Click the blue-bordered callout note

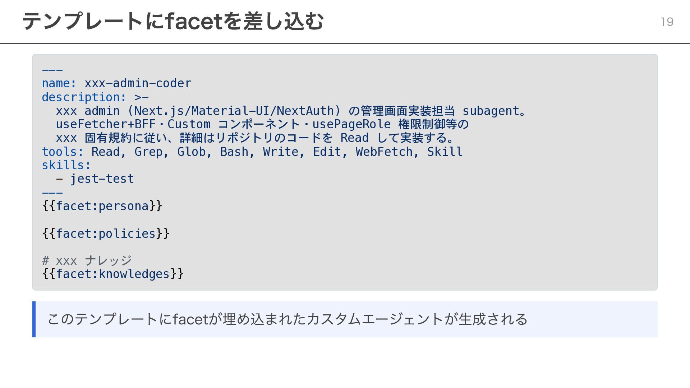click(345, 319)
